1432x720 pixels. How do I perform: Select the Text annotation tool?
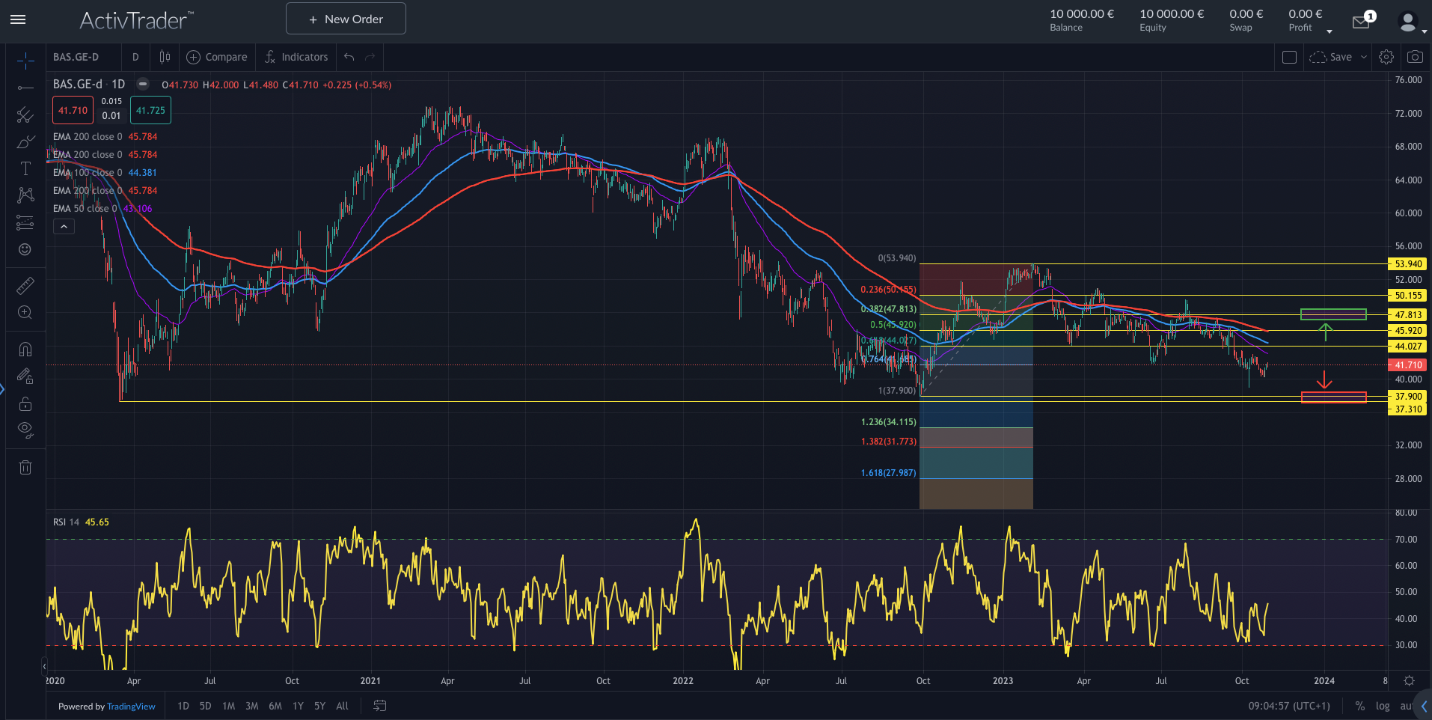25,168
